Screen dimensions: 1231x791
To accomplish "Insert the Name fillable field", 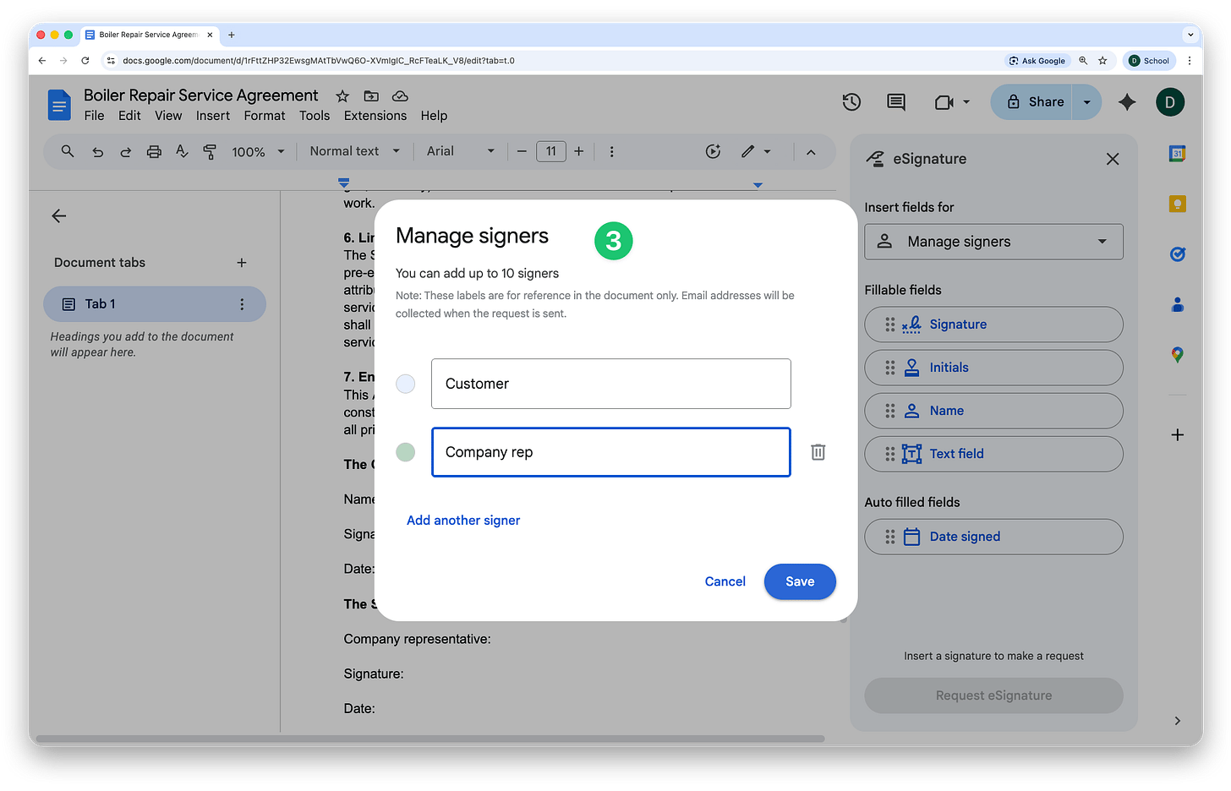I will [993, 411].
